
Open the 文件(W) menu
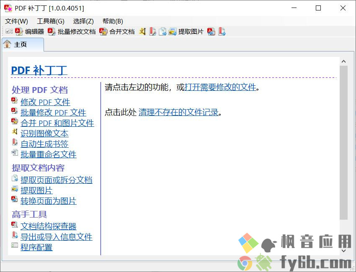tap(17, 21)
